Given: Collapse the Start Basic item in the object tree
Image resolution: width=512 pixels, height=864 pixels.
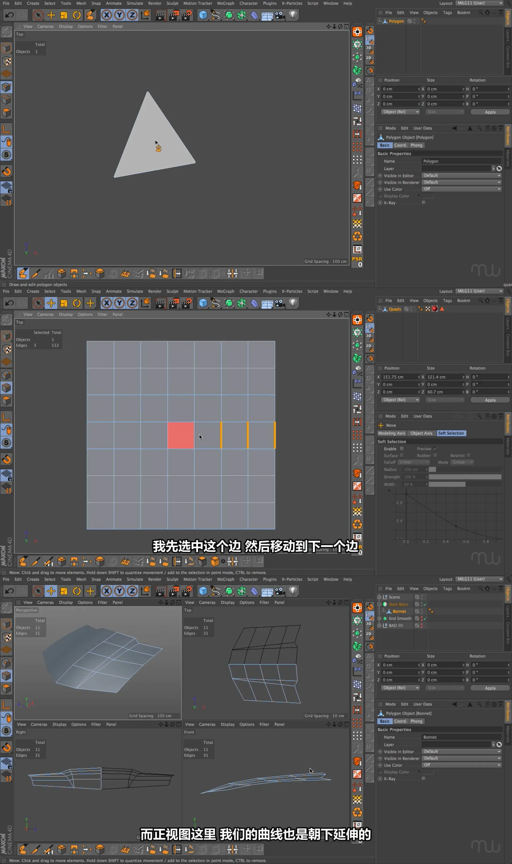Looking at the screenshot, I should (x=379, y=604).
